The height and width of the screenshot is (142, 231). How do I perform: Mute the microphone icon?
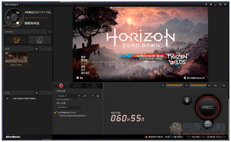point(163,85)
